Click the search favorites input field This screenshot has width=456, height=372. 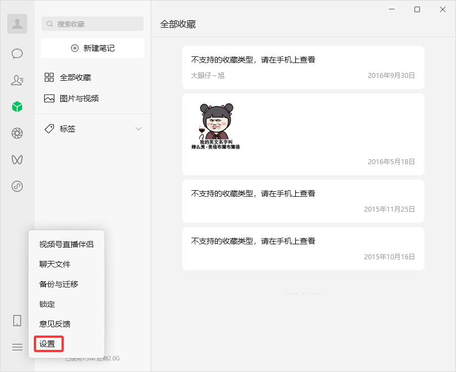pos(92,24)
